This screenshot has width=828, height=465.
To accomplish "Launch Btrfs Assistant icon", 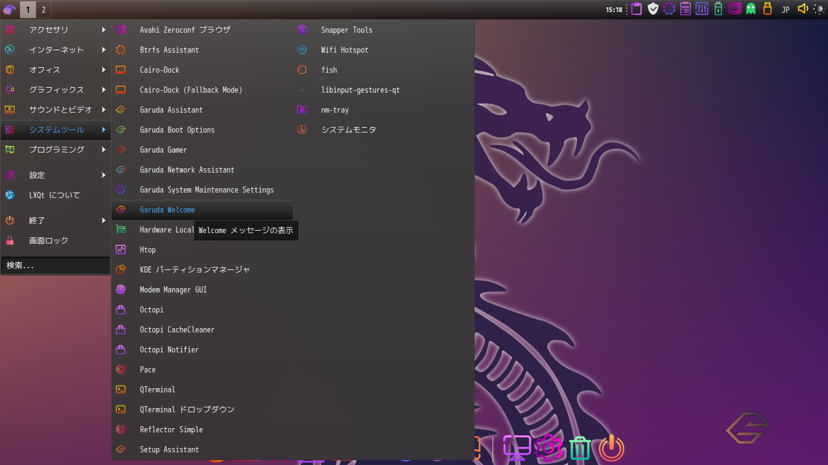I will [121, 50].
